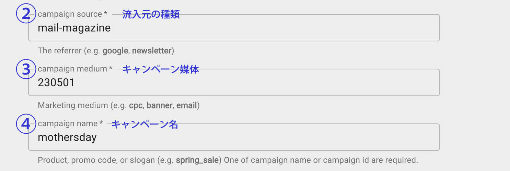Click the bold "google" example word

pyautogui.click(x=115, y=51)
